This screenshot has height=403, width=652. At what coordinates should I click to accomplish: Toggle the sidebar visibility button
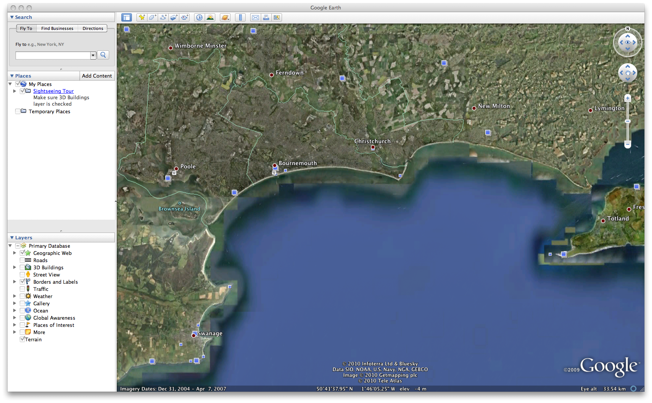pyautogui.click(x=127, y=17)
